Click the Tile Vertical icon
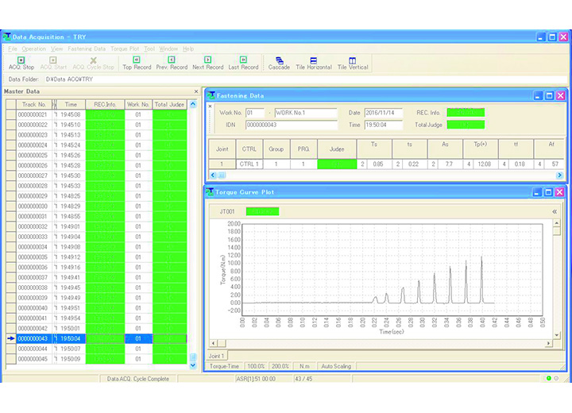 coord(353,63)
